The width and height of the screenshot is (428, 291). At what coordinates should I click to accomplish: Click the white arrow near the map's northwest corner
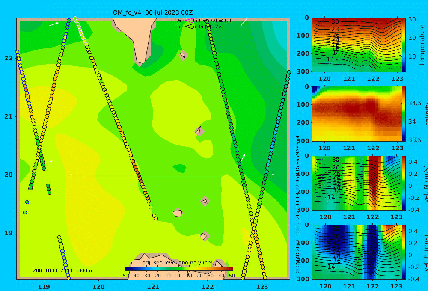click(x=54, y=24)
